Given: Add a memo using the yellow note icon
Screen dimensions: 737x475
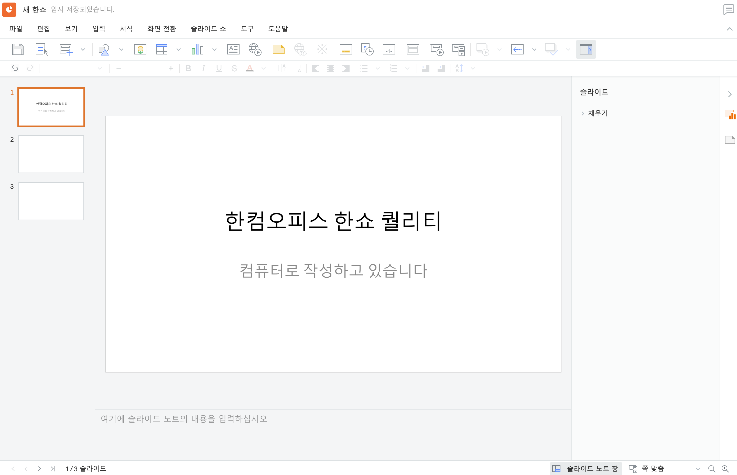Looking at the screenshot, I should pos(278,49).
